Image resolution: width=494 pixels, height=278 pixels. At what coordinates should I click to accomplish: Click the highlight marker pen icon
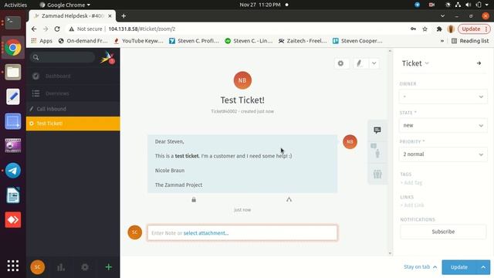[360, 63]
